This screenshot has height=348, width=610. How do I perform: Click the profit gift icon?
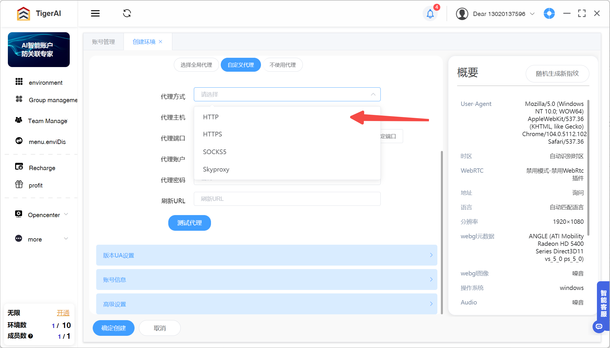(x=19, y=184)
